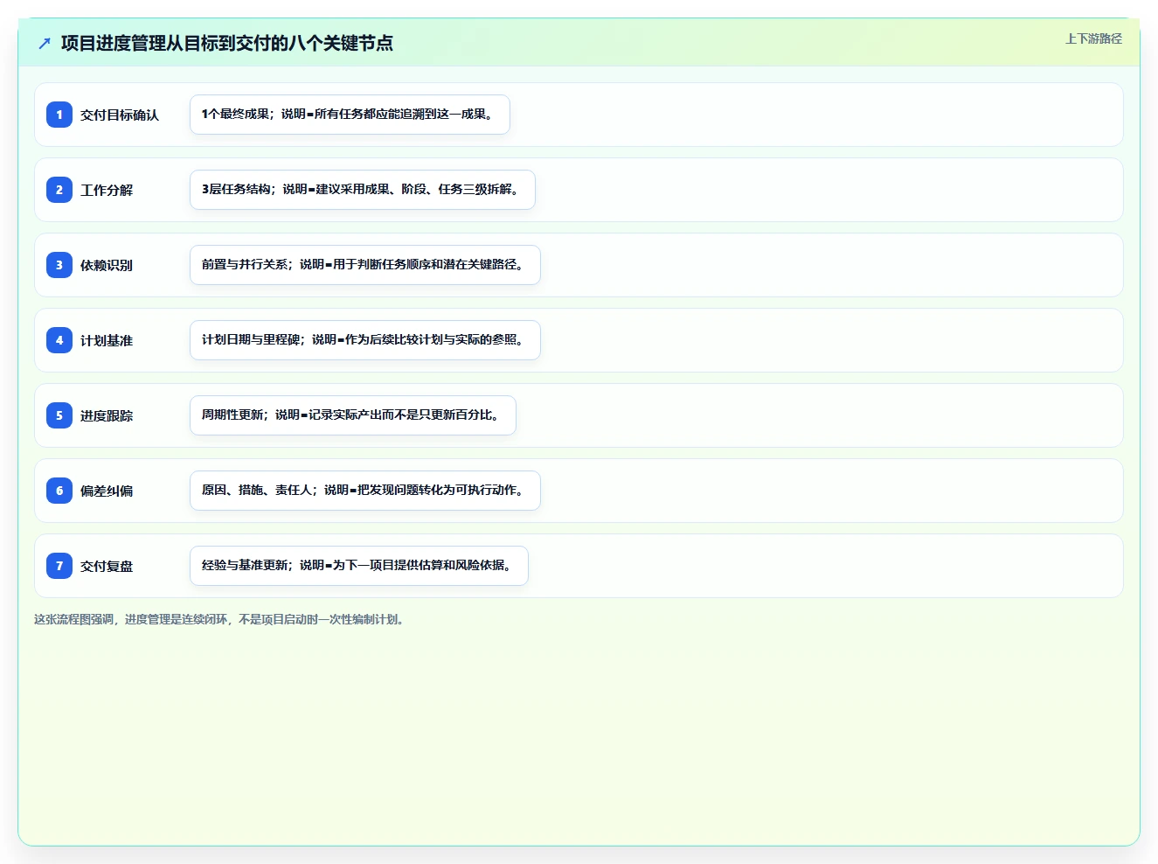1158x864 pixels.
Task: Click the 上下游路径 label
Action: [x=1093, y=38]
